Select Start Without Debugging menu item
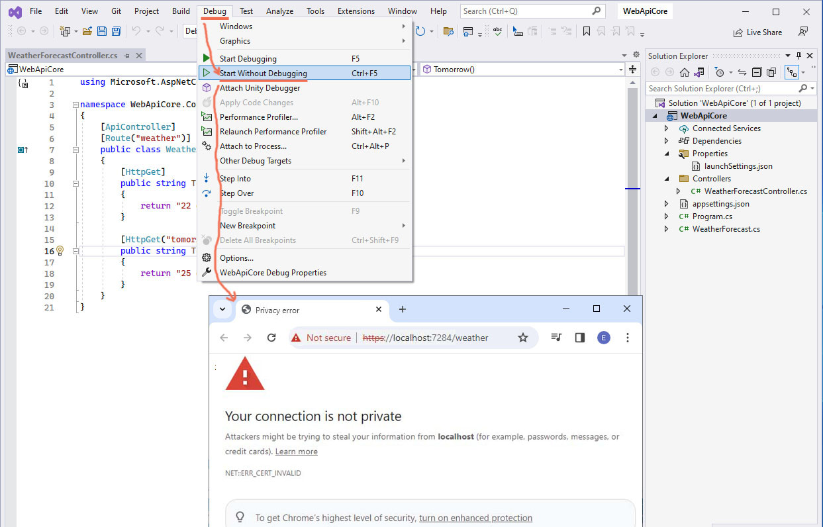Screen dimensions: 823x527 (264, 73)
